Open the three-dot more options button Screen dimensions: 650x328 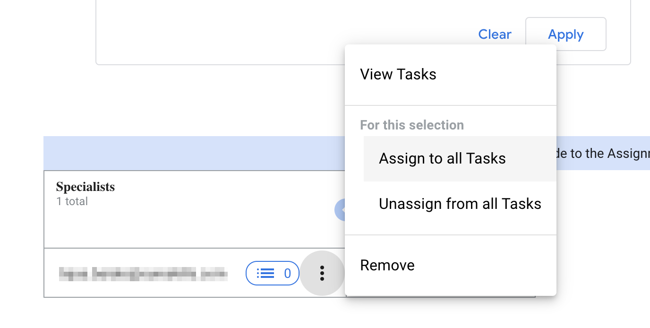click(x=322, y=273)
